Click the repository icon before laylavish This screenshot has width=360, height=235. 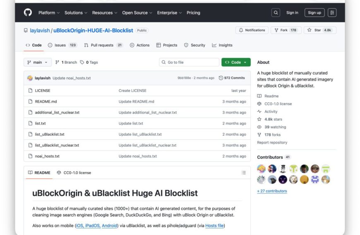click(26, 31)
